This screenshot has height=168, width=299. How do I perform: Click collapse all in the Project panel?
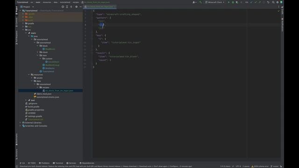[71, 7]
